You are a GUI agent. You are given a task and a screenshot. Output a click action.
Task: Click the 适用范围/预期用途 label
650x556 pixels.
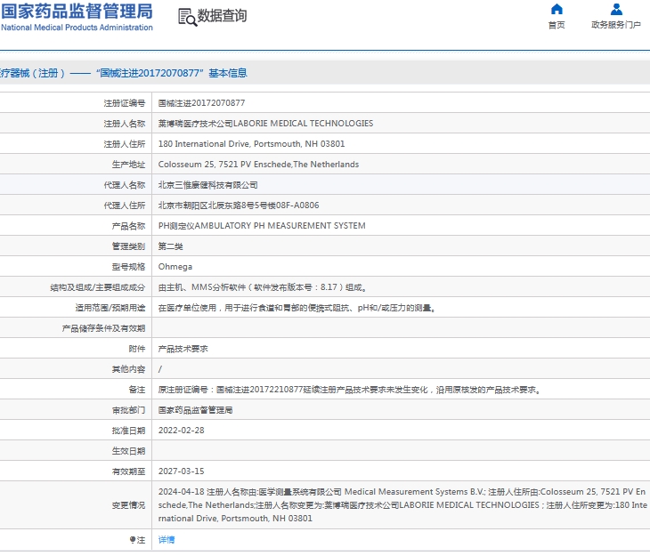110,308
